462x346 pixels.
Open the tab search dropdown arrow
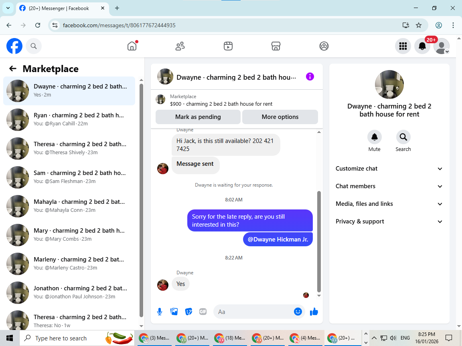coord(8,8)
